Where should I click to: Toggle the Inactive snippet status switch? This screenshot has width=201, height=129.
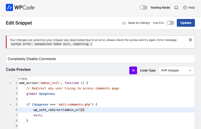pos(170,23)
